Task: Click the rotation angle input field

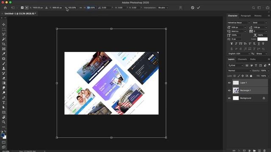Action: [106, 8]
